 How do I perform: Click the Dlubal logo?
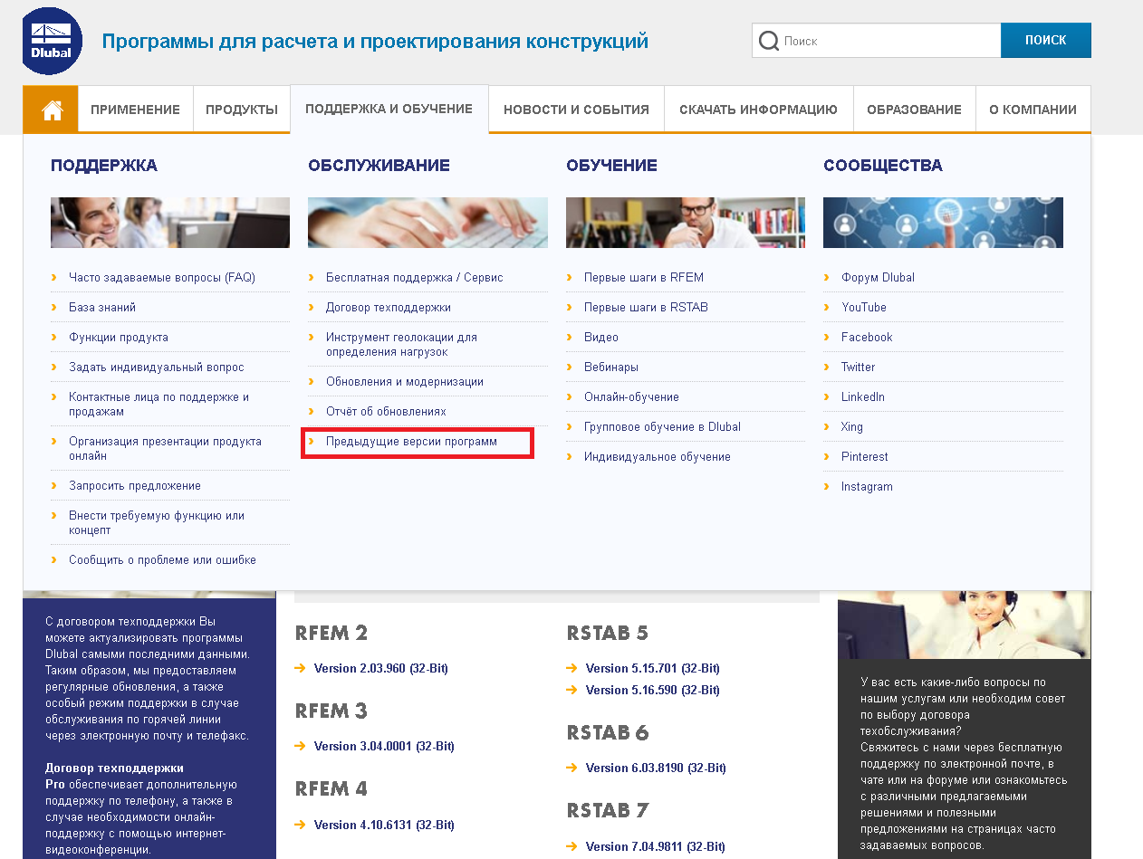point(52,41)
